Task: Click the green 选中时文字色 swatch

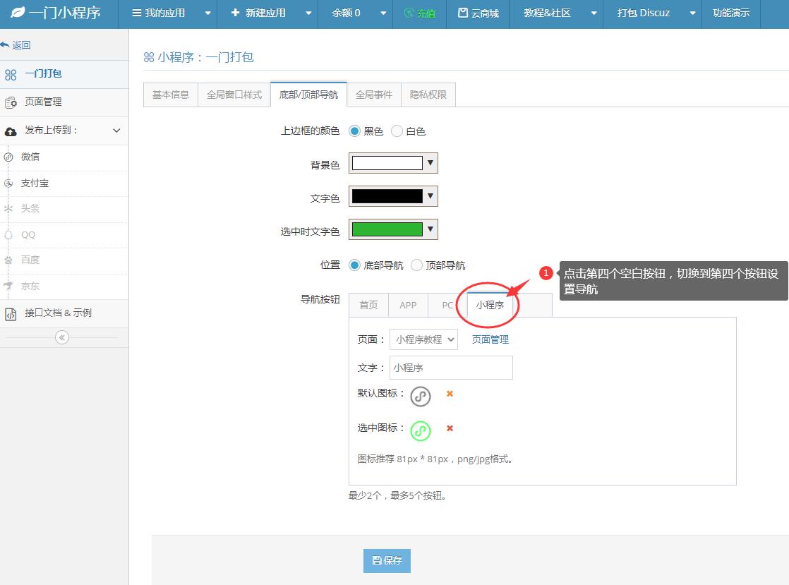Action: tap(387, 229)
